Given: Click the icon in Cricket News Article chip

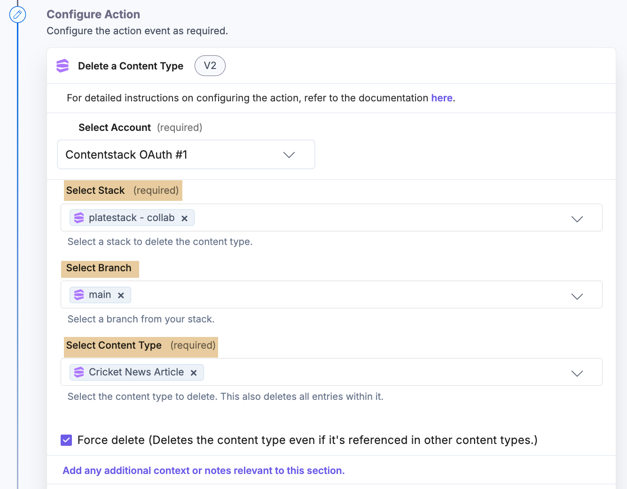Looking at the screenshot, I should pyautogui.click(x=79, y=372).
